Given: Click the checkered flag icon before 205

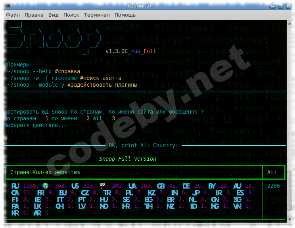Looking at the screenshot, I should coord(102,186).
